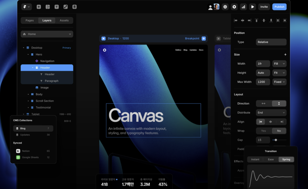Screen dimensions: 308x189
Task: Set Wrap to Yes
Action: click(x=263, y=131)
